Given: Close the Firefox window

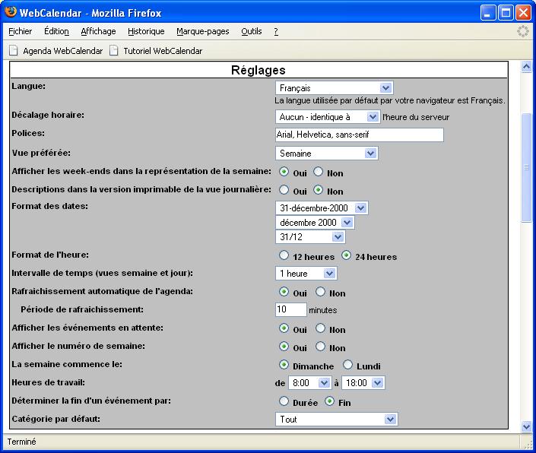Looking at the screenshot, I should point(523,13).
